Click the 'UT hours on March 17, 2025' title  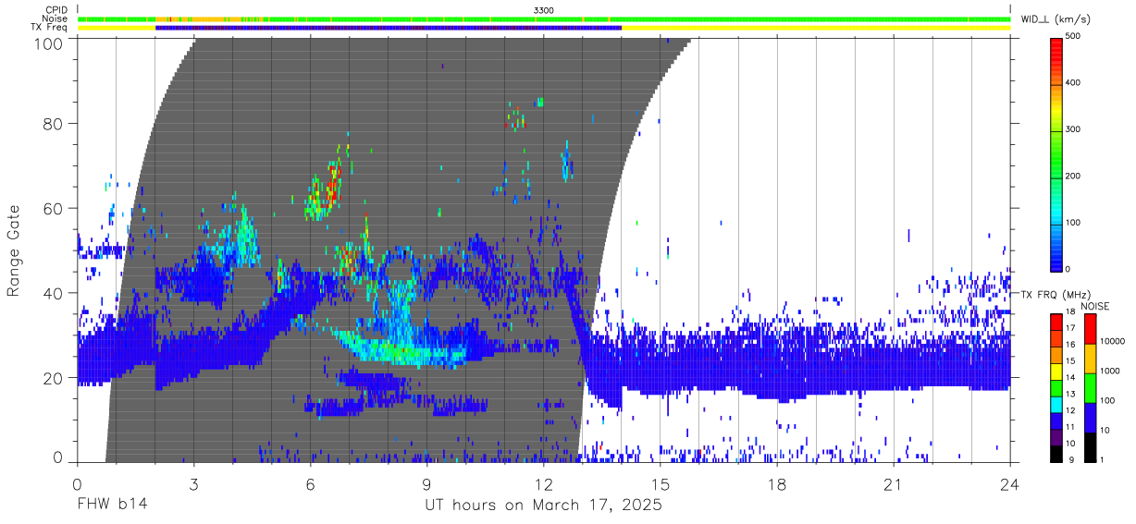pyautogui.click(x=543, y=506)
